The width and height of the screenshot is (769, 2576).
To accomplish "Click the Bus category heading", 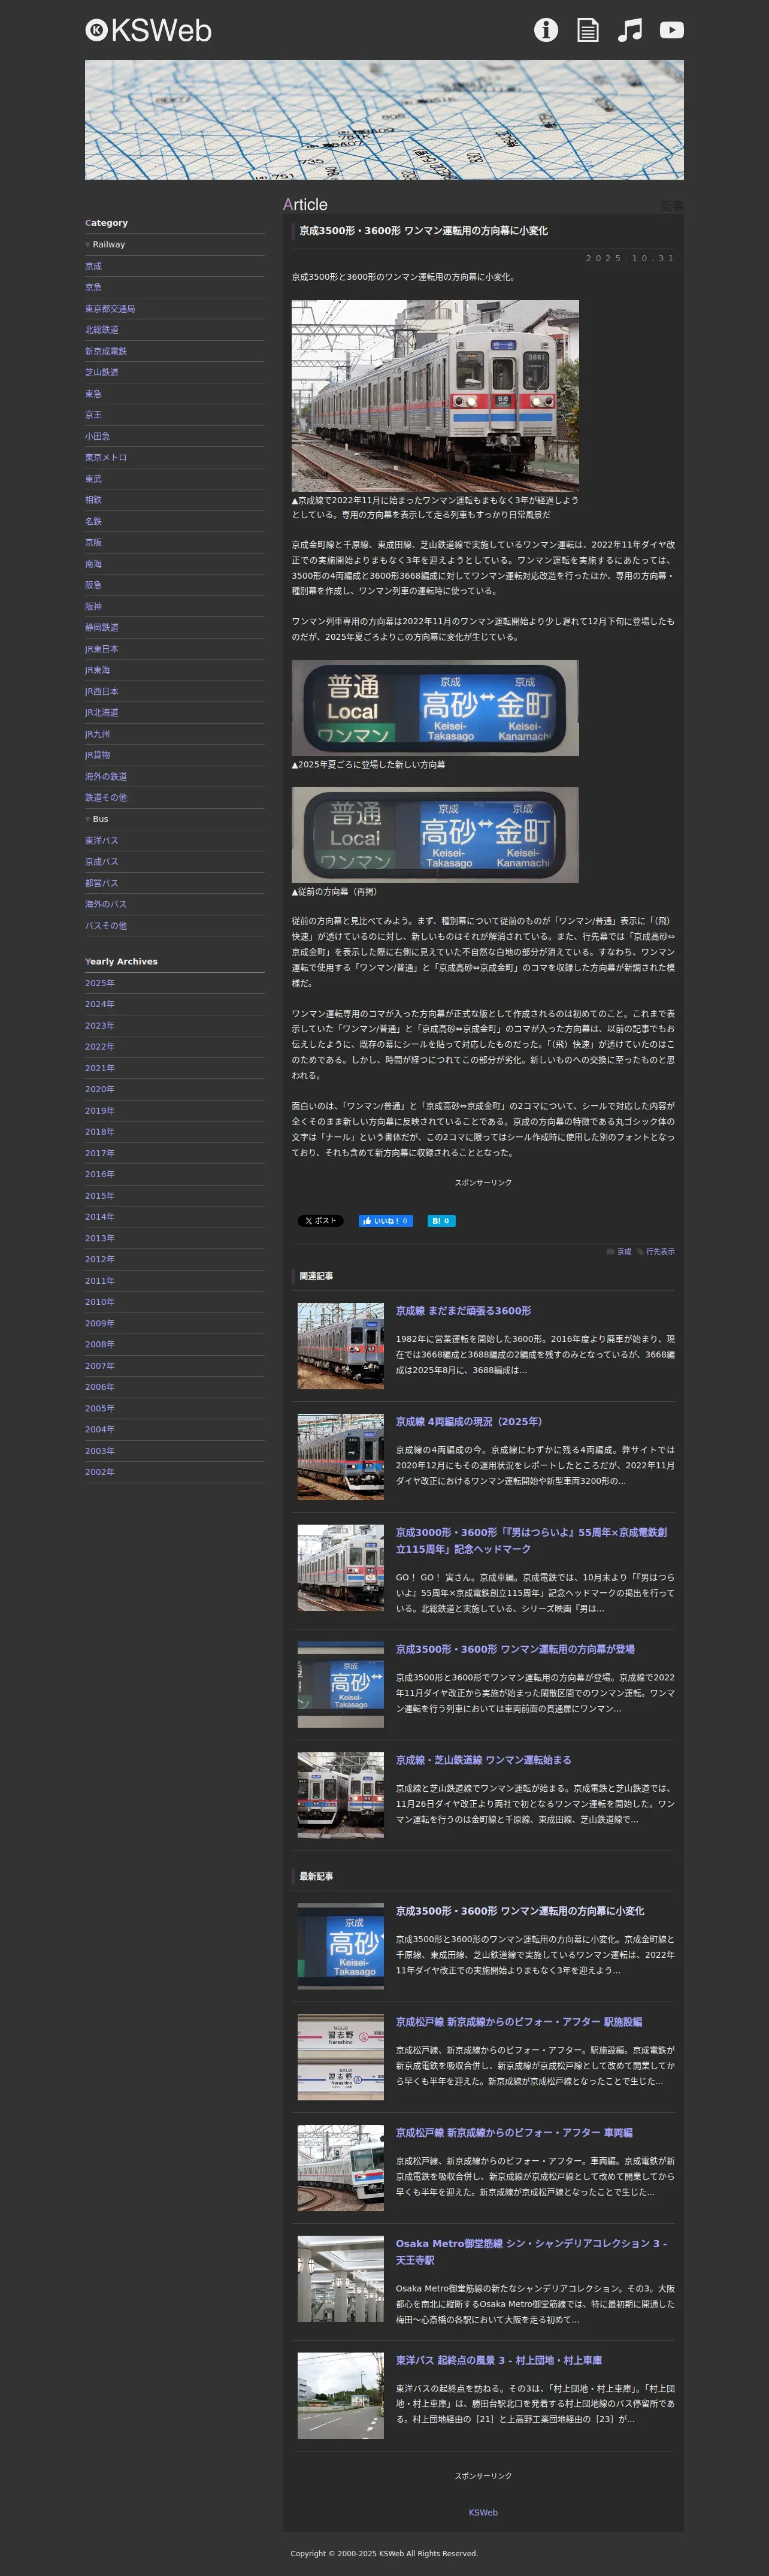I will [x=100, y=819].
